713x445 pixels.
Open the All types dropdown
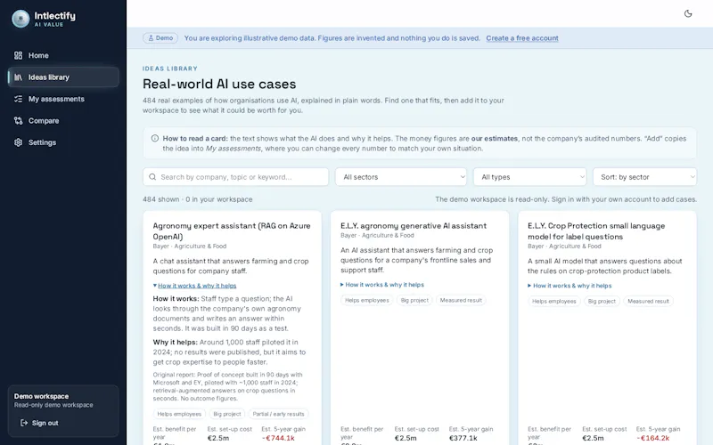click(x=530, y=177)
